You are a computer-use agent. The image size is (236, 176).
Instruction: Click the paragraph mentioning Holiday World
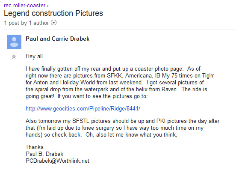pos(120,83)
